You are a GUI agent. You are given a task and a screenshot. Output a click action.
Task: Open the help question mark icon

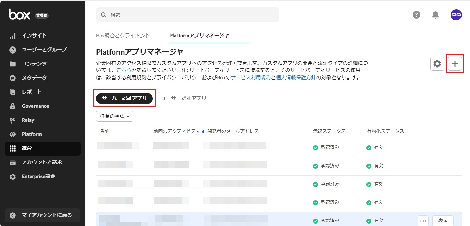pos(416,15)
